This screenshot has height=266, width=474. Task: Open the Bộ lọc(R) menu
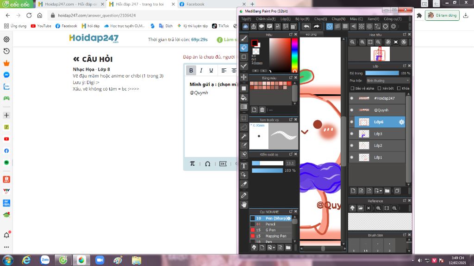pyautogui.click(x=302, y=18)
